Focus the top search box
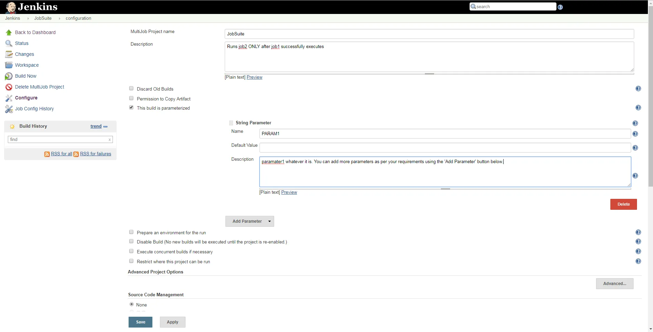 click(513, 7)
